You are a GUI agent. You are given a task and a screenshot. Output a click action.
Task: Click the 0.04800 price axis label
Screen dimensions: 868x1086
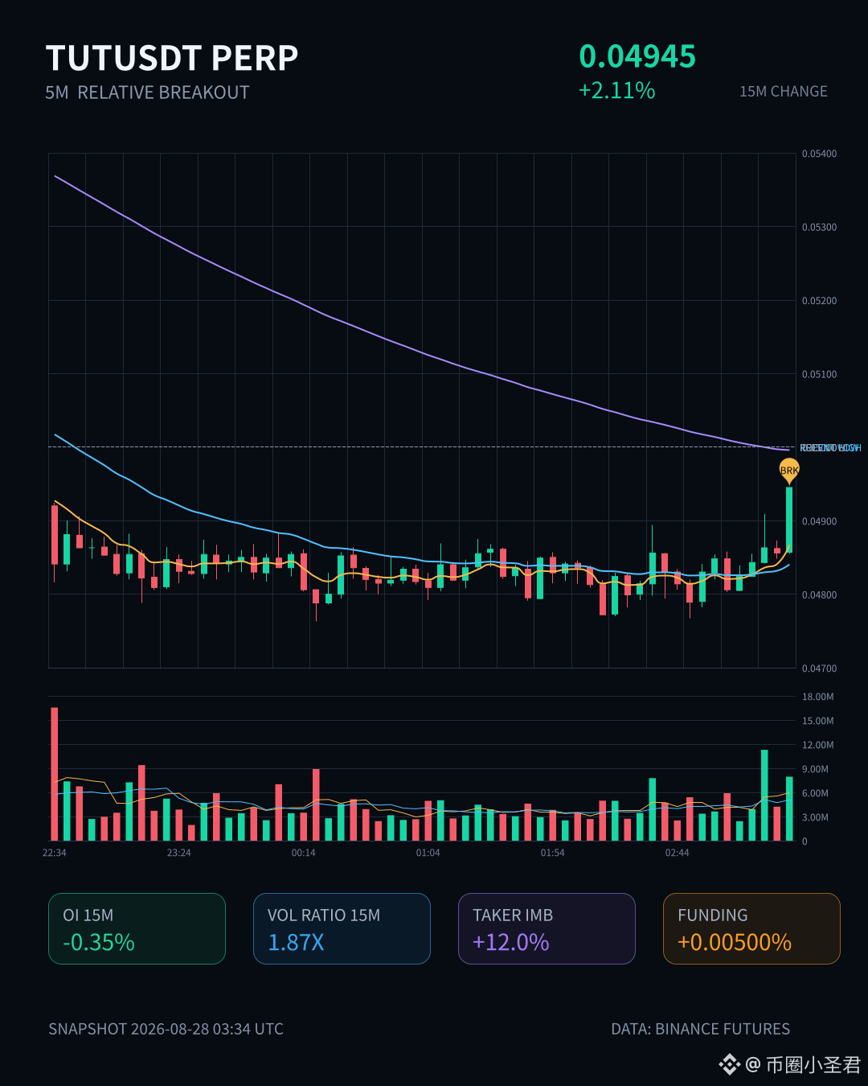pos(819,595)
